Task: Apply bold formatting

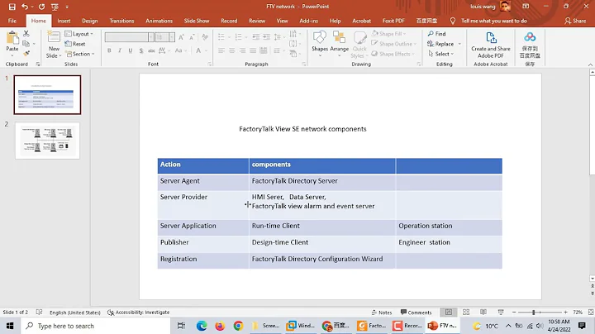Action: point(109,50)
